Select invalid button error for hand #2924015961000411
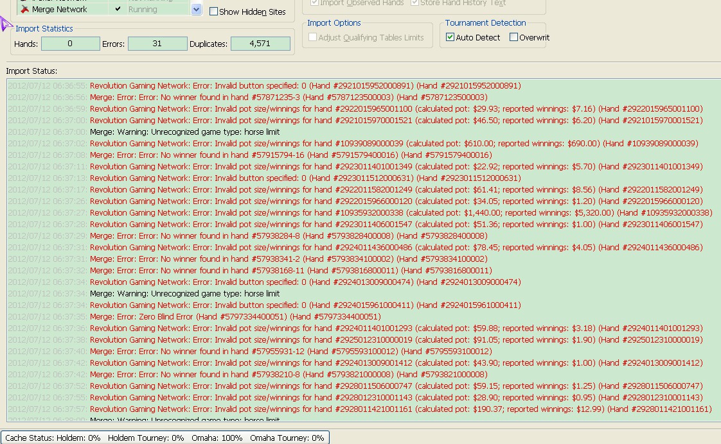 (x=264, y=305)
